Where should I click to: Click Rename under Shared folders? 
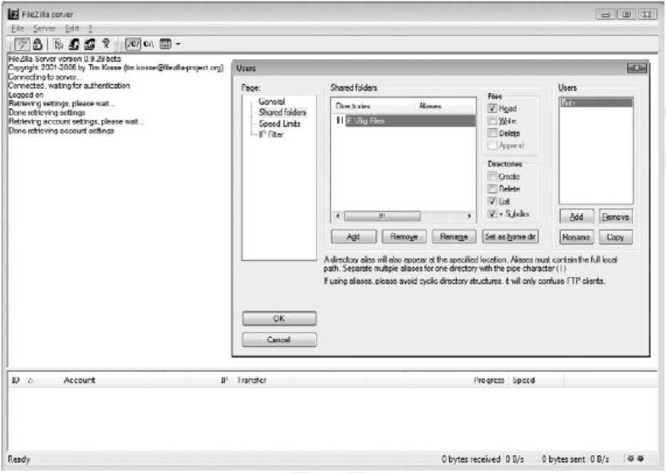click(454, 237)
